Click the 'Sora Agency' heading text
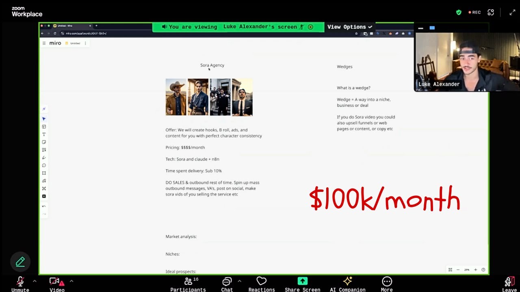The height and width of the screenshot is (292, 520). [212, 65]
